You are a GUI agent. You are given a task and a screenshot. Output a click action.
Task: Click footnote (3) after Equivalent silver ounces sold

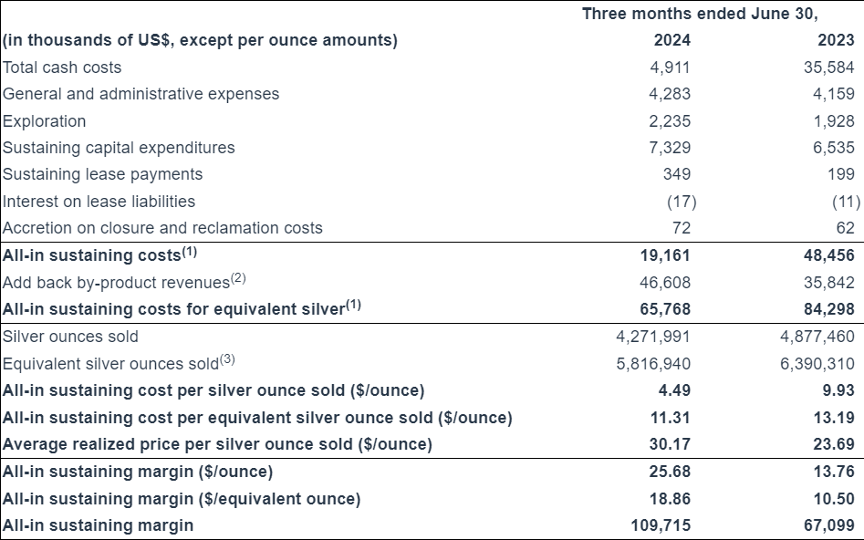tap(226, 360)
